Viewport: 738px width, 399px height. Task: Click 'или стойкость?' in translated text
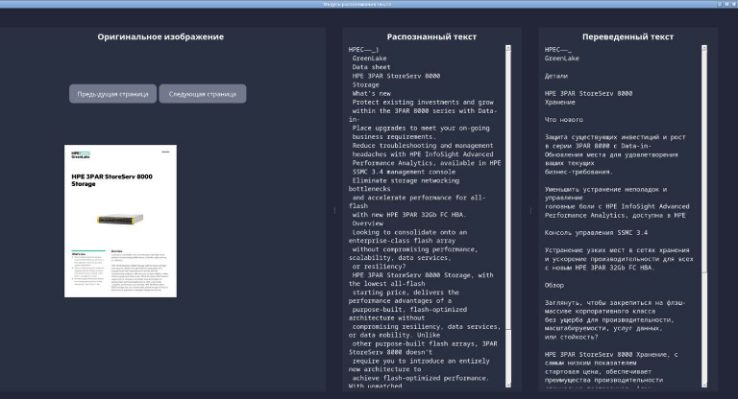(572, 337)
